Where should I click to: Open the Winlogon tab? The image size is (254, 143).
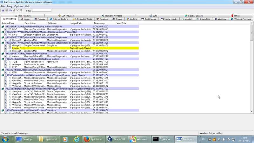click(220, 19)
